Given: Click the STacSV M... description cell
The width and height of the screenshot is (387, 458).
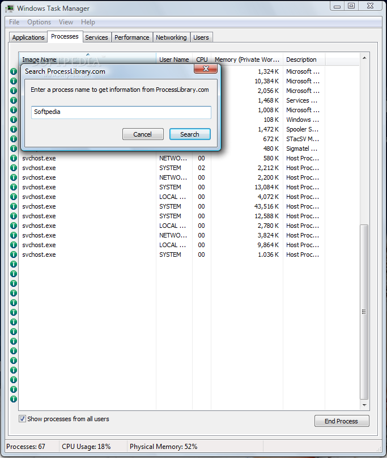Looking at the screenshot, I should pos(303,139).
